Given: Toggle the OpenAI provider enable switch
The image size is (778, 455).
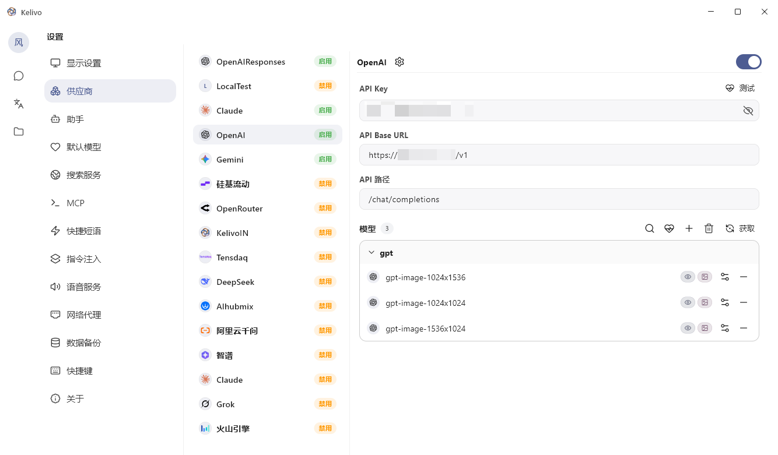Looking at the screenshot, I should (748, 62).
